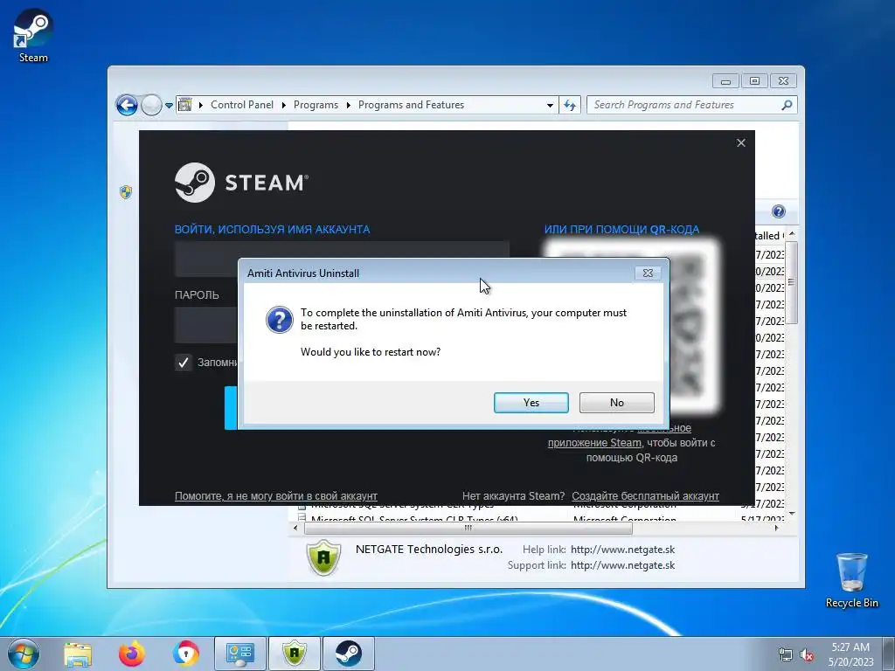The width and height of the screenshot is (895, 671).
Task: Open the Recycle Bin desktop icon
Action: click(x=851, y=580)
